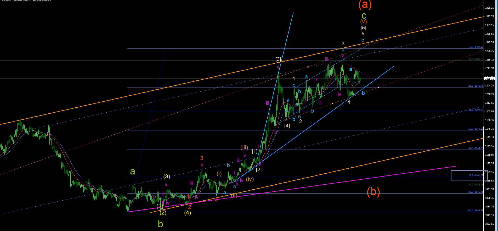Click the 38.2 -1204.42 Fibonacci level label
The height and width of the screenshot is (231, 498).
pyautogui.click(x=476, y=110)
